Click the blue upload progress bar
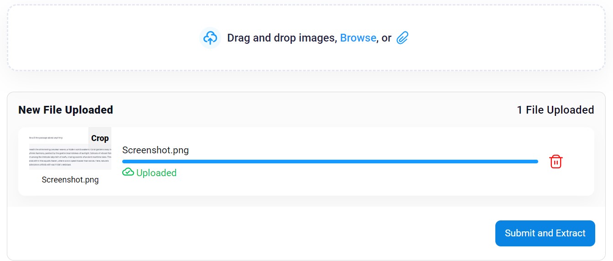613x261 pixels. pyautogui.click(x=330, y=162)
